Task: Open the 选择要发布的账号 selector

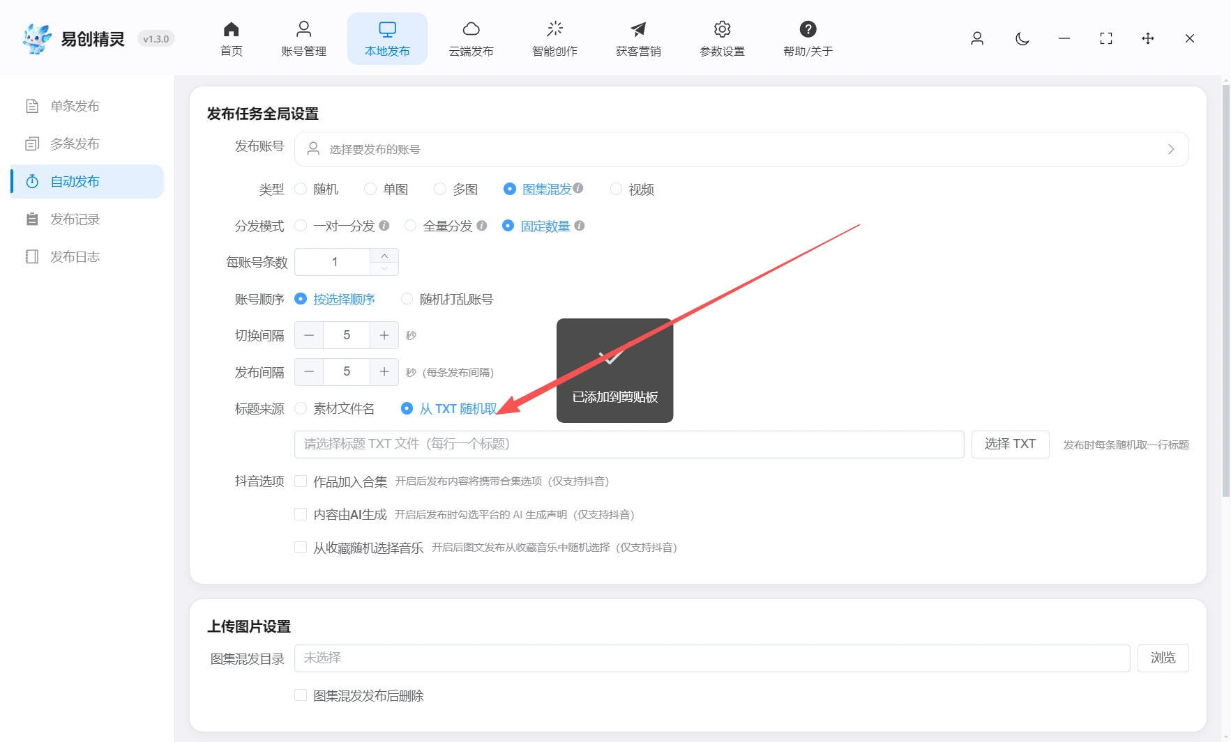Action: (741, 149)
